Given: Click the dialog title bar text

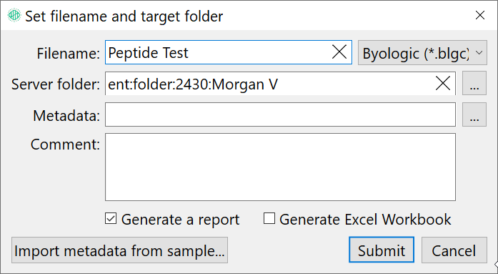Looking at the screenshot, I should click(124, 16).
